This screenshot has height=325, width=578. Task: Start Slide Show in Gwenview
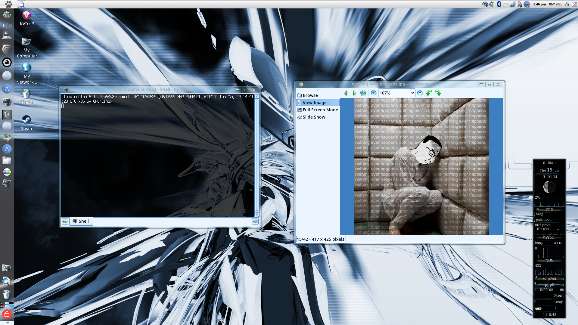click(318, 117)
